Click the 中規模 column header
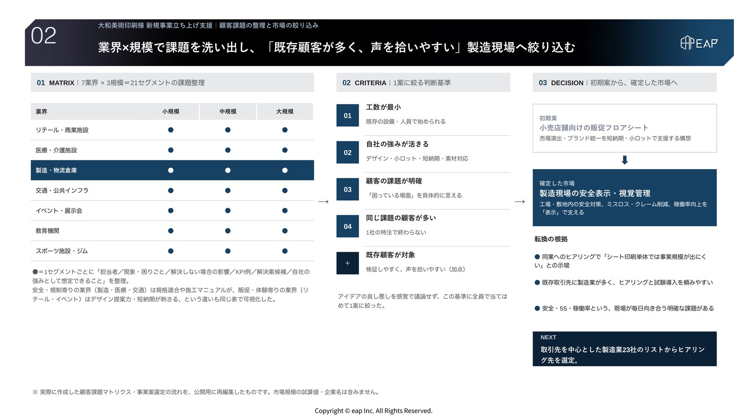Screen dimensions: 748x420 pos(228,112)
